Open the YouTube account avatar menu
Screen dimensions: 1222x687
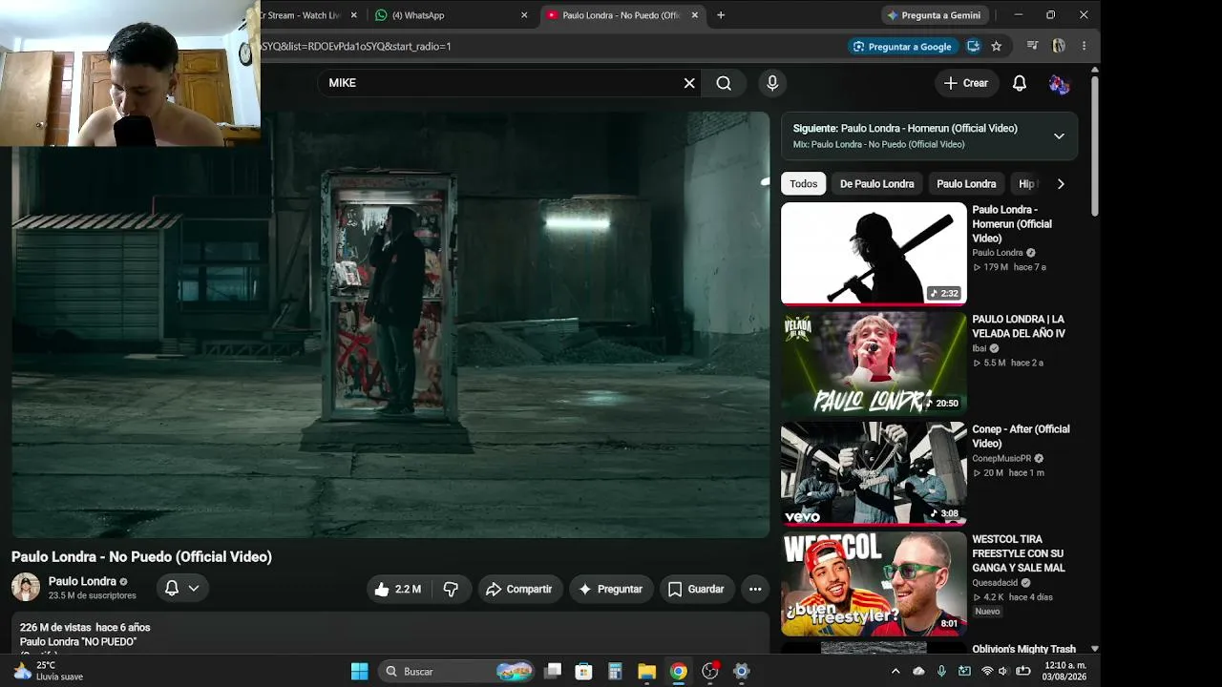(x=1059, y=84)
